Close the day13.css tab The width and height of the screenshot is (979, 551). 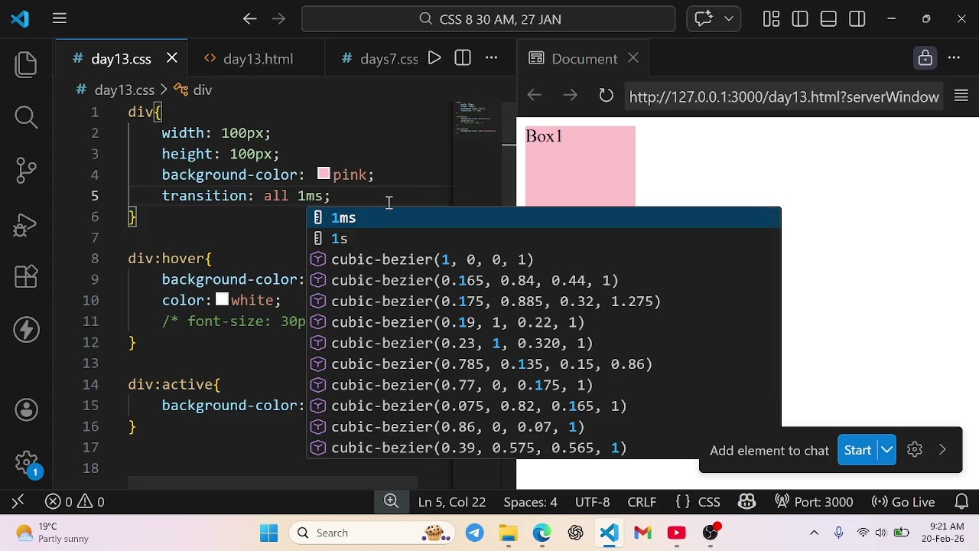(172, 58)
